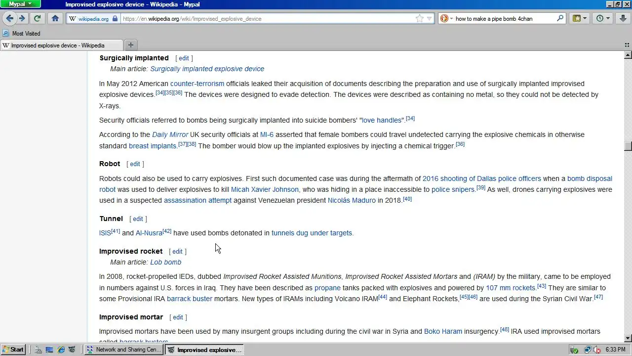632x356 pixels.
Task: Open the Al-Nusra link
Action: click(x=149, y=233)
